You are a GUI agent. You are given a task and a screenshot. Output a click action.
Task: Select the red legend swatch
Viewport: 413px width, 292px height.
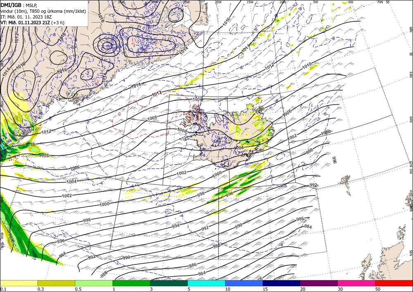point(394,283)
